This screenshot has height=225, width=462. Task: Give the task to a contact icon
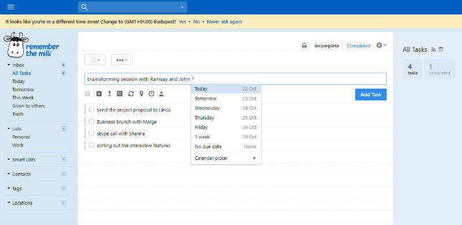point(161,93)
